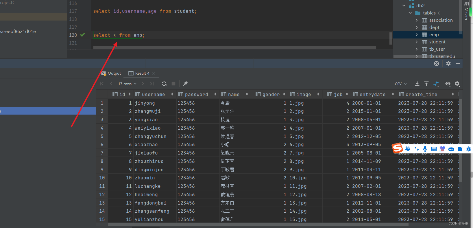Click the Import Data upload icon

click(x=426, y=84)
